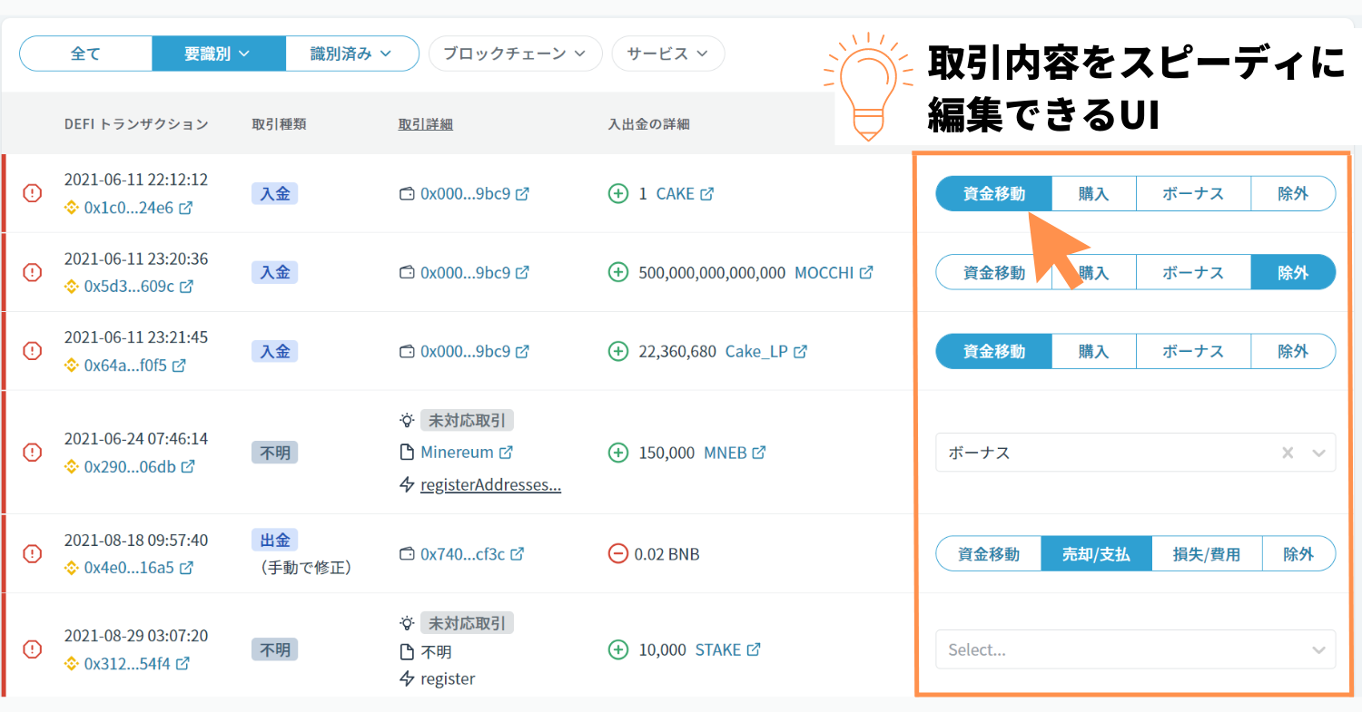Screen dimensions: 1362x712
Task: Click the warning icon on the first transaction row
Action: (x=32, y=193)
